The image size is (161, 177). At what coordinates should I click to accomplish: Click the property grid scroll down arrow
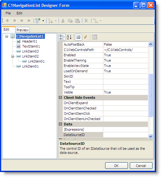coord(150,136)
